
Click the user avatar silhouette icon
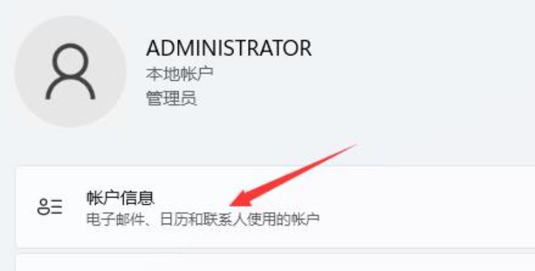(70, 71)
